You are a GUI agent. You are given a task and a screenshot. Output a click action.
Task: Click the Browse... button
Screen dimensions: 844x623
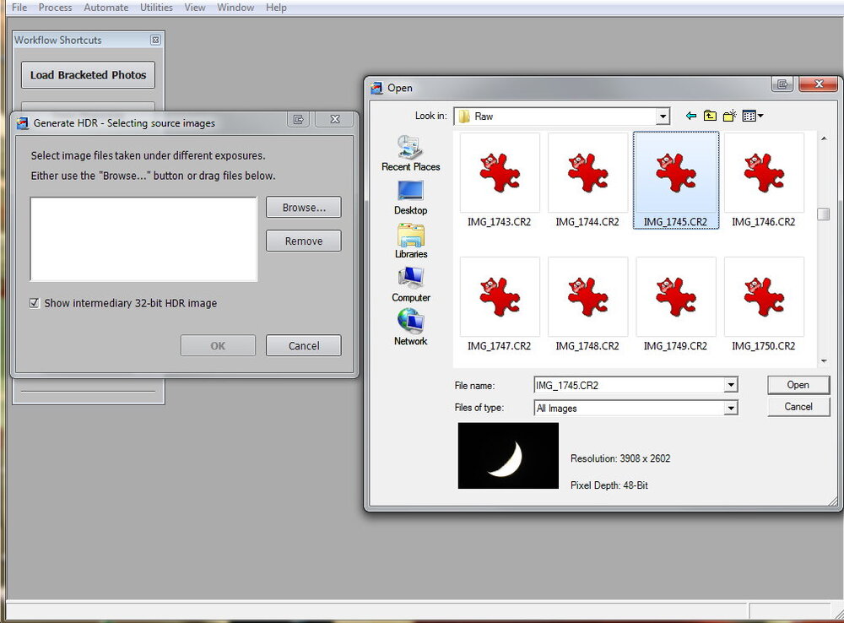303,208
